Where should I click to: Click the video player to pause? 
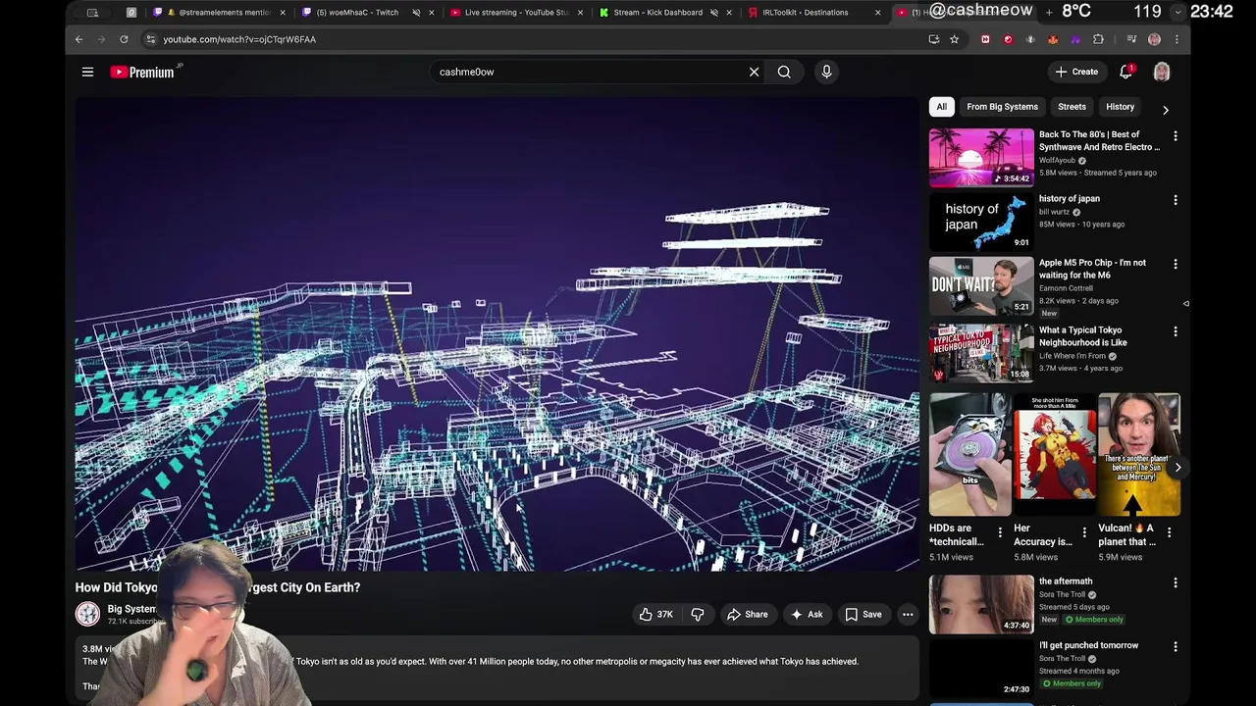497,333
